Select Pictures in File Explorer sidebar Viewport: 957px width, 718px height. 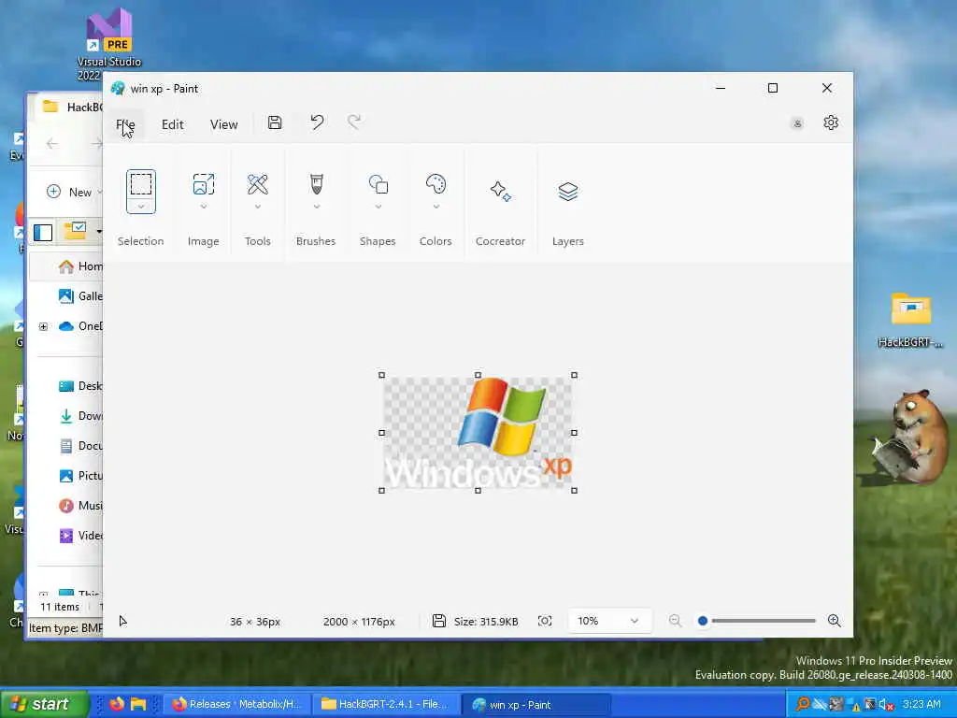click(80, 476)
